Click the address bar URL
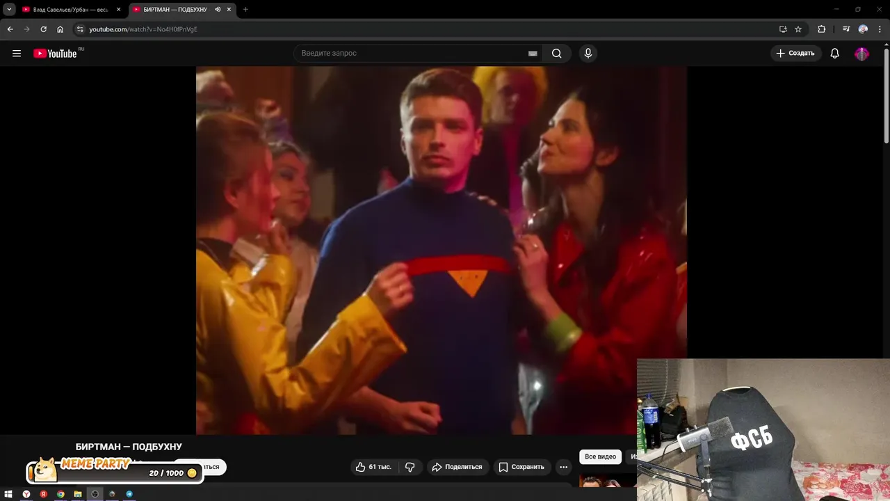Image resolution: width=890 pixels, height=501 pixels. (x=143, y=29)
